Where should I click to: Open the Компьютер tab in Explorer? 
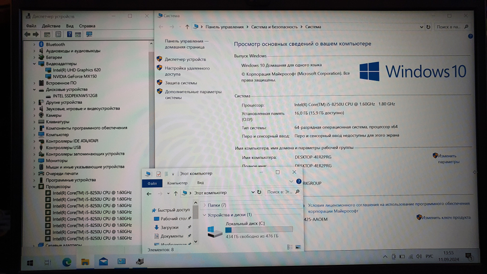coord(177,183)
